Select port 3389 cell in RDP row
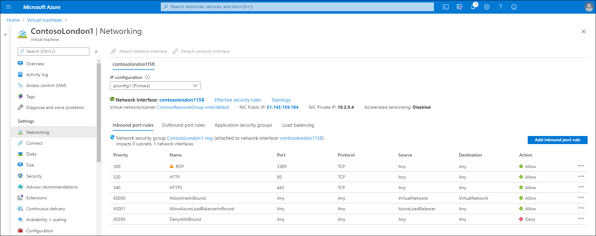596x236 pixels. [282, 166]
